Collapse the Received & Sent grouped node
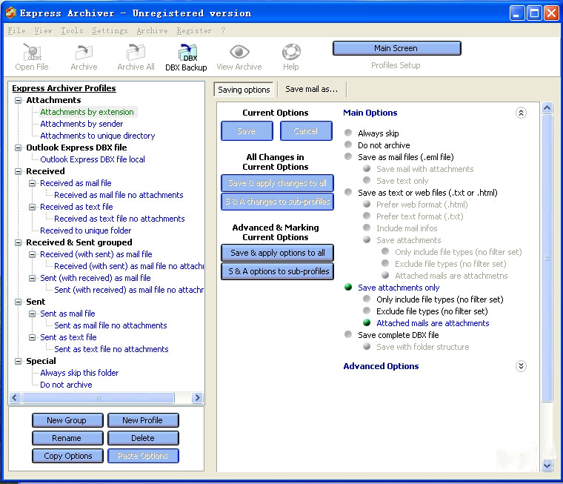 pos(18,242)
